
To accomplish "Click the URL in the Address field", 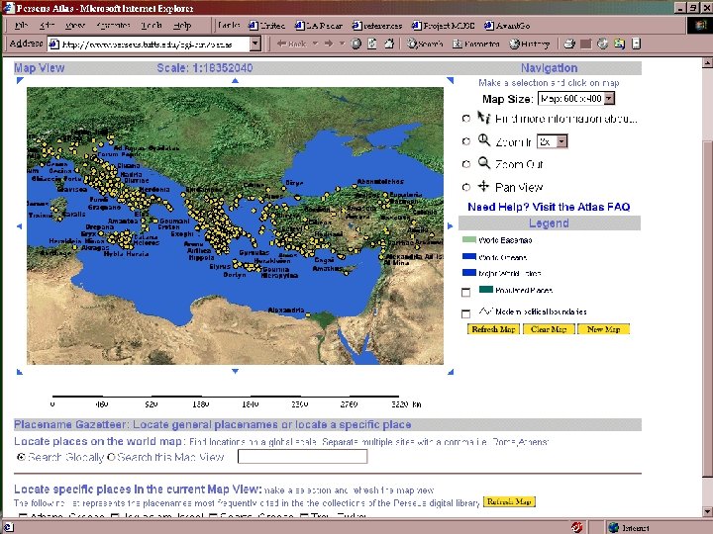I will click(148, 44).
